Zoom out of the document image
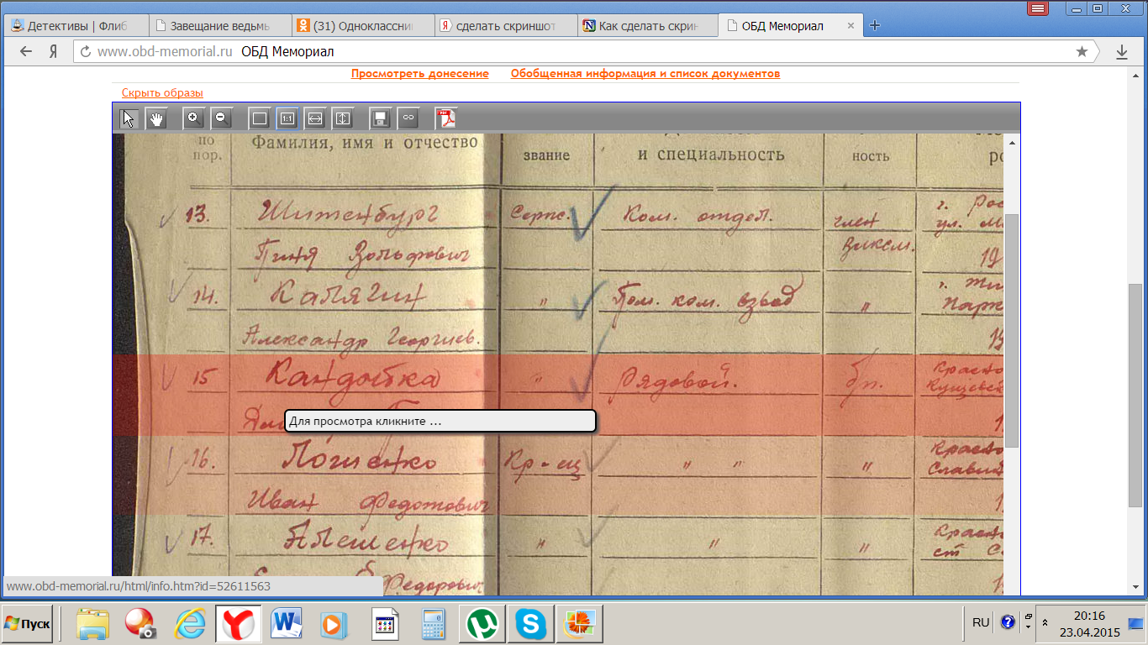The width and height of the screenshot is (1148, 645). [x=221, y=118]
